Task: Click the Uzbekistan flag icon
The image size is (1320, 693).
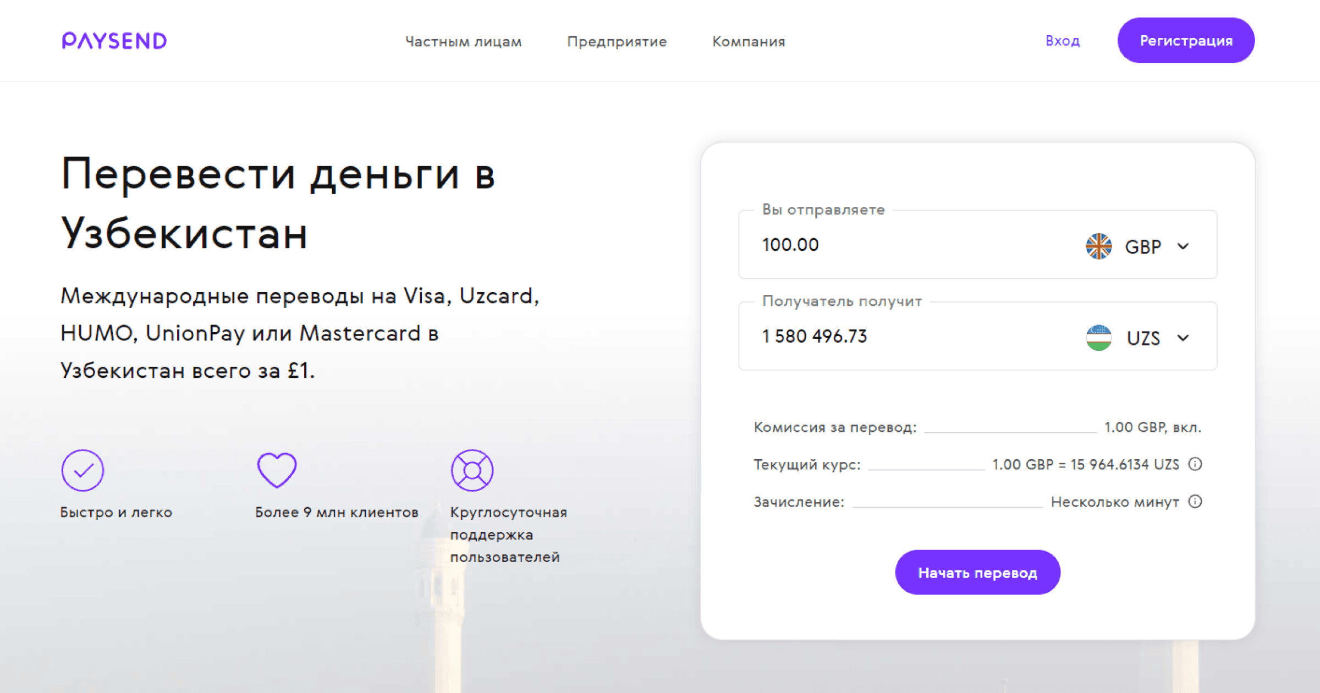Action: 1099,338
